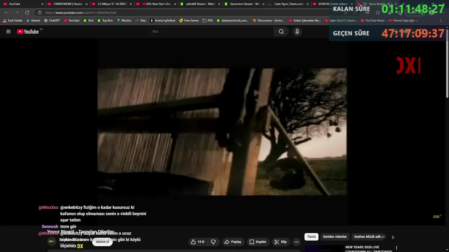Open the MissXss bookmark
The image size is (449, 252).
124,21
